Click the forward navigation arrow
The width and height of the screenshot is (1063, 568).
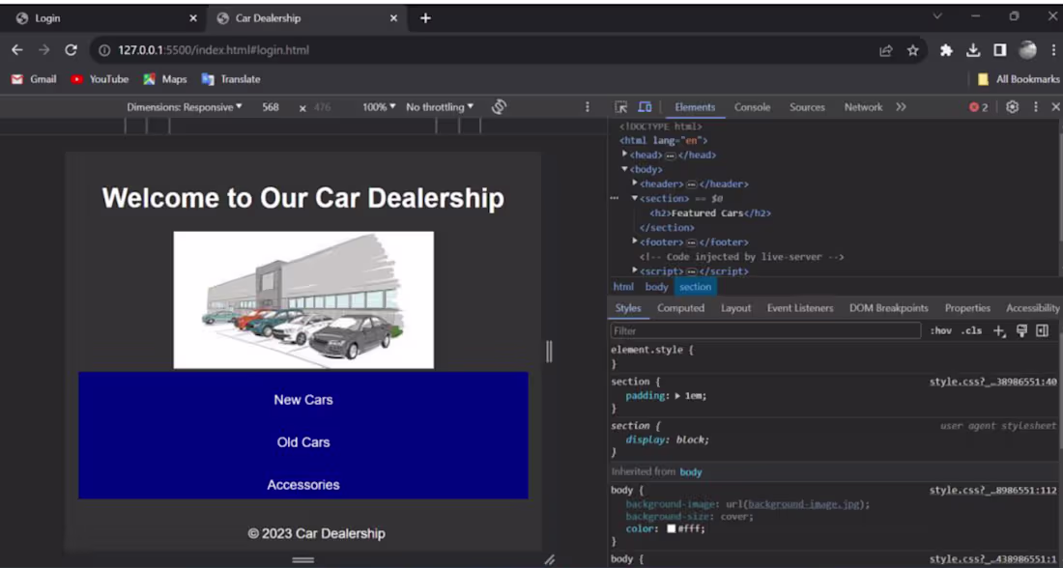point(44,50)
